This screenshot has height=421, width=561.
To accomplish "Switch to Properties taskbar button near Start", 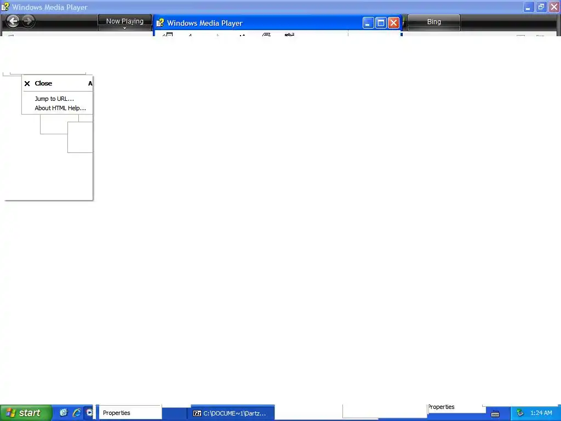I will pos(129,413).
